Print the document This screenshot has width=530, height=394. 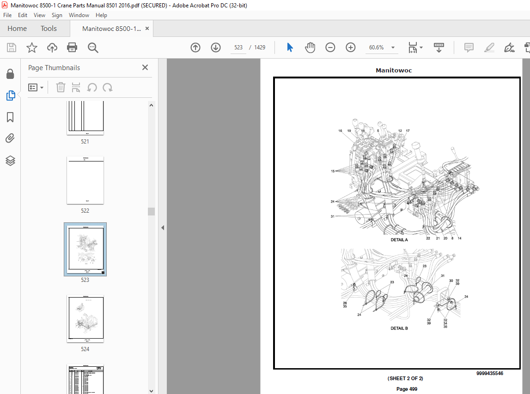click(x=72, y=48)
